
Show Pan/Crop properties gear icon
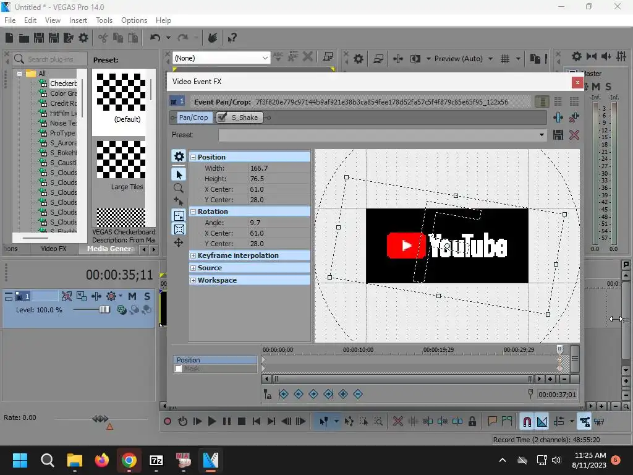pyautogui.click(x=179, y=156)
